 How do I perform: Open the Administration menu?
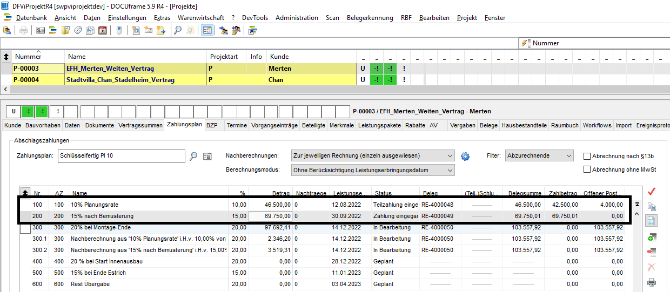297,18
